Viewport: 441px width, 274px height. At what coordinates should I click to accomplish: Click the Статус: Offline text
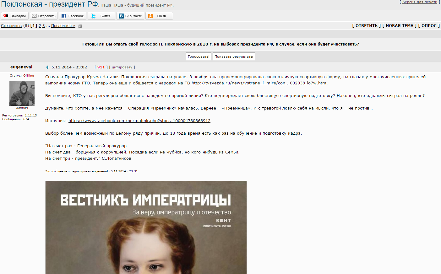22,76
